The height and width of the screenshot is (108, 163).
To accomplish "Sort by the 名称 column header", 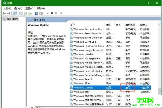I will coord(73,25).
